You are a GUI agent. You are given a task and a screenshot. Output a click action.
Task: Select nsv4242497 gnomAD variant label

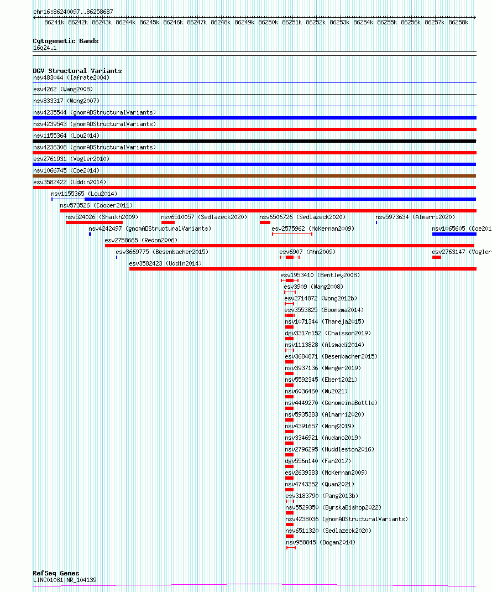[150, 229]
